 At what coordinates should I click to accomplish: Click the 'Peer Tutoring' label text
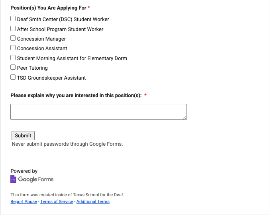click(32, 68)
